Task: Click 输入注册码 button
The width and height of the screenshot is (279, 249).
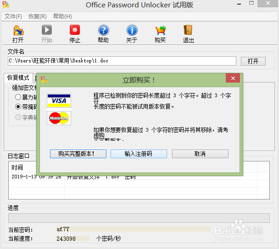Action: pos(139,154)
